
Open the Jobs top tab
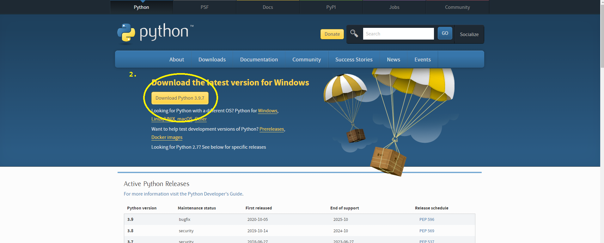[394, 7]
